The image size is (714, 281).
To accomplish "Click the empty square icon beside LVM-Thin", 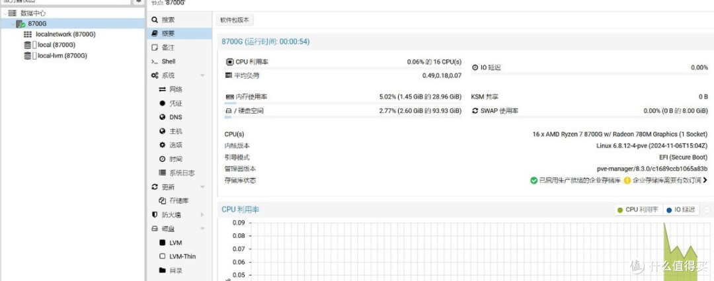I will pyautogui.click(x=162, y=257).
